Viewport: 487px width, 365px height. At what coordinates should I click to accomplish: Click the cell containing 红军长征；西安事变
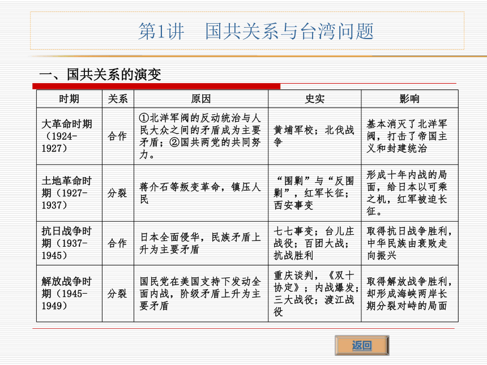click(x=315, y=193)
